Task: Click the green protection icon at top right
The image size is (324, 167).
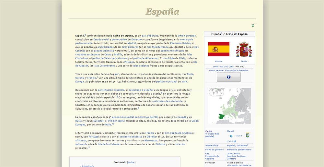Action: (253, 26)
